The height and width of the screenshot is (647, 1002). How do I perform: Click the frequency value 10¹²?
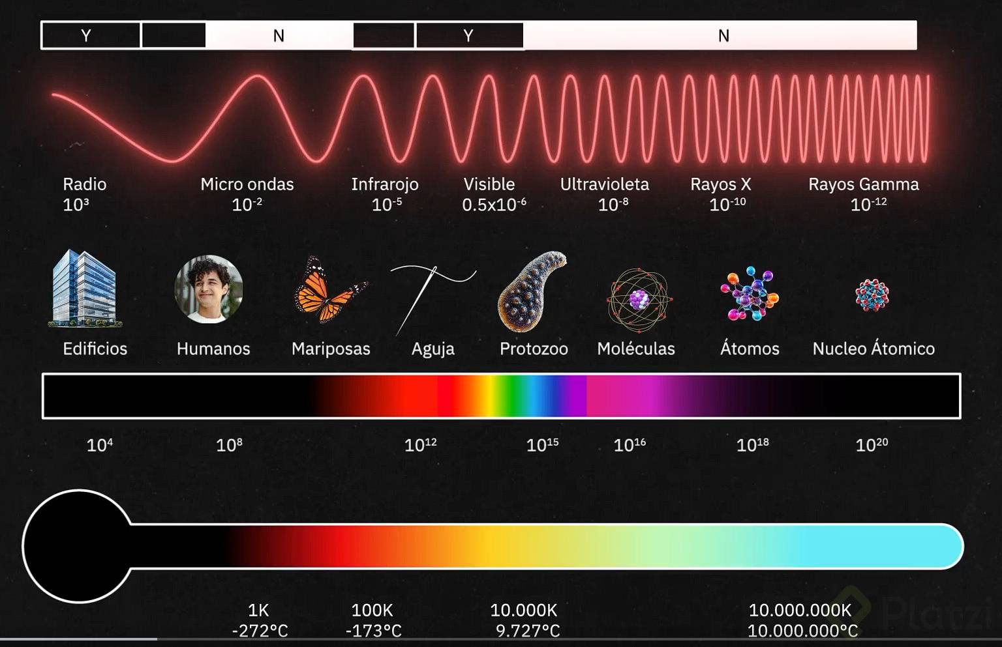tap(421, 445)
